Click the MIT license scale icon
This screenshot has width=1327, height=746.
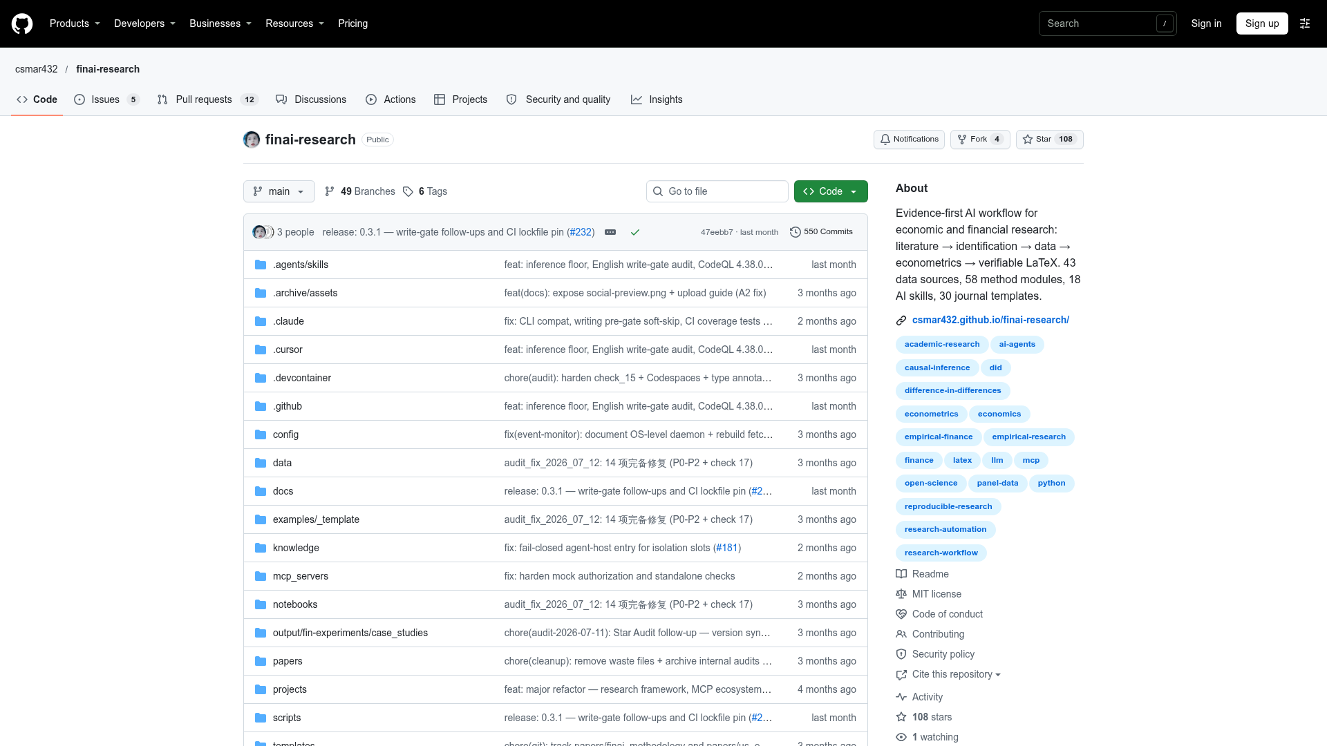coord(901,594)
